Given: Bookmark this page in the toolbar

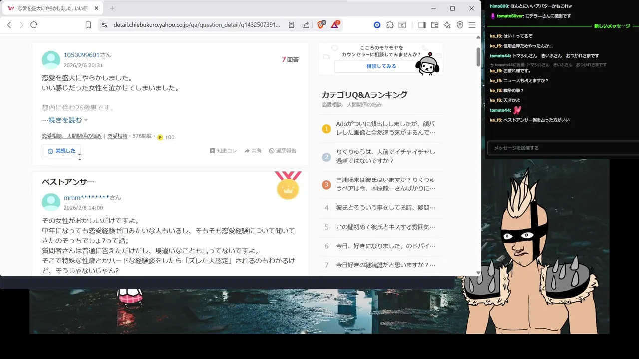Looking at the screenshot, I should 88,25.
